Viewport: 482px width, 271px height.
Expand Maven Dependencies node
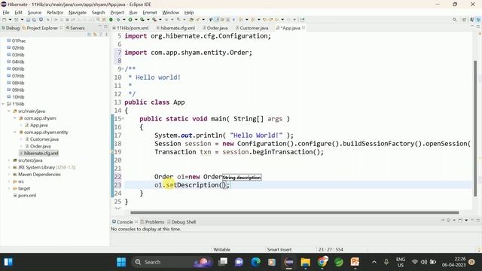coord(9,175)
